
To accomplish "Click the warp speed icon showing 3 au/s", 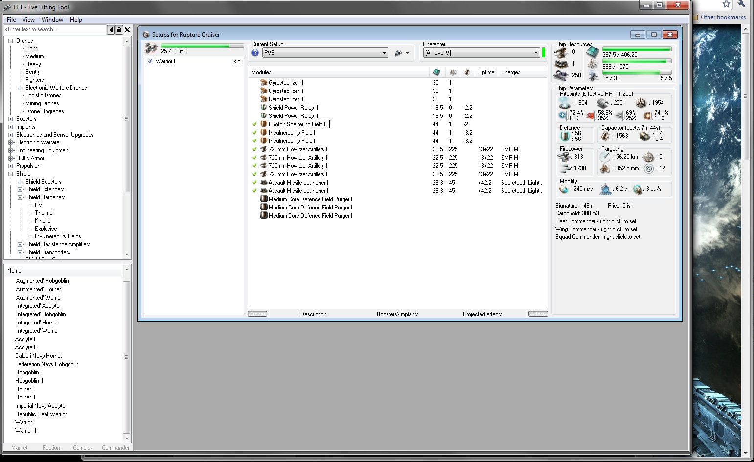I will point(638,189).
